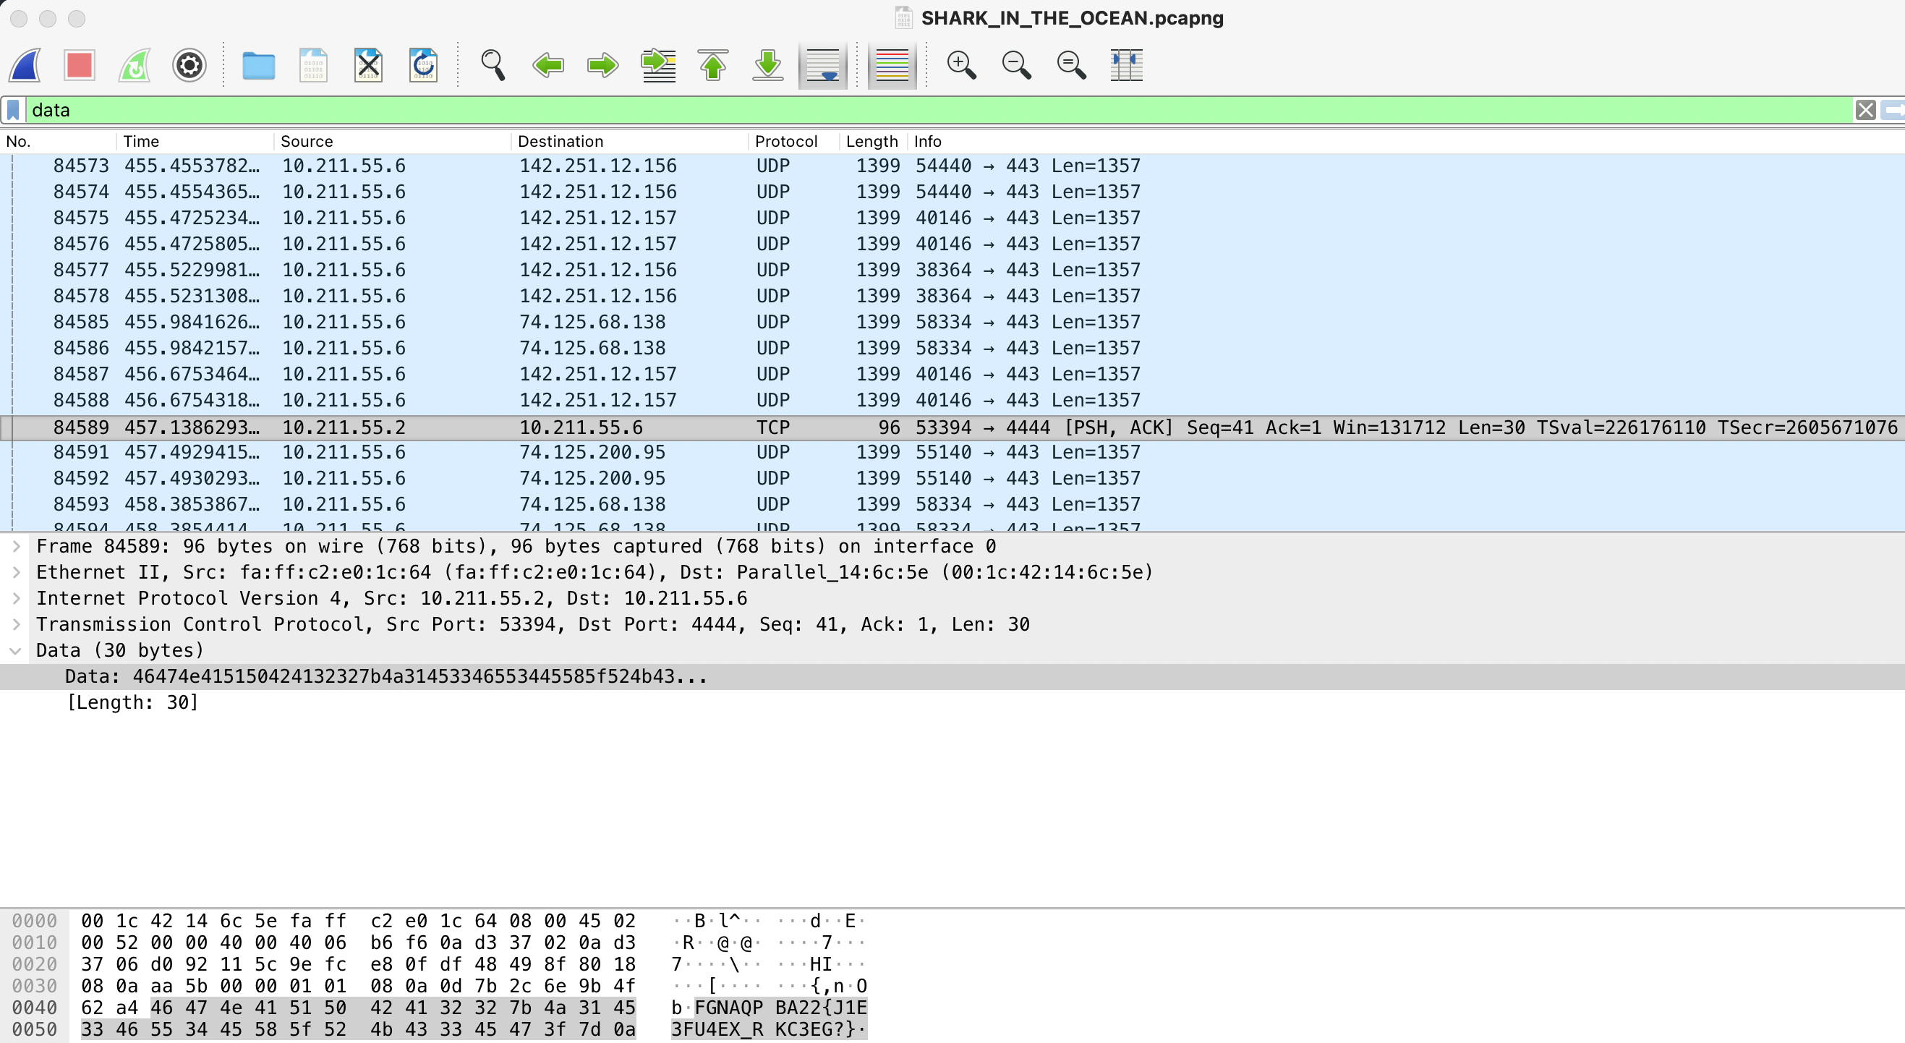
Task: Select TCP packet 84589 row
Action: [952, 427]
